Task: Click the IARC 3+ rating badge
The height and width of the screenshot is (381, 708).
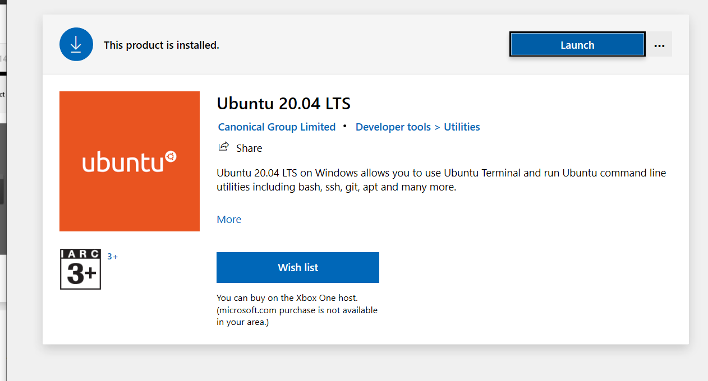Action: pos(80,270)
